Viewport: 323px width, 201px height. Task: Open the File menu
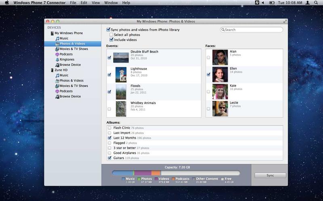pos(73,3)
